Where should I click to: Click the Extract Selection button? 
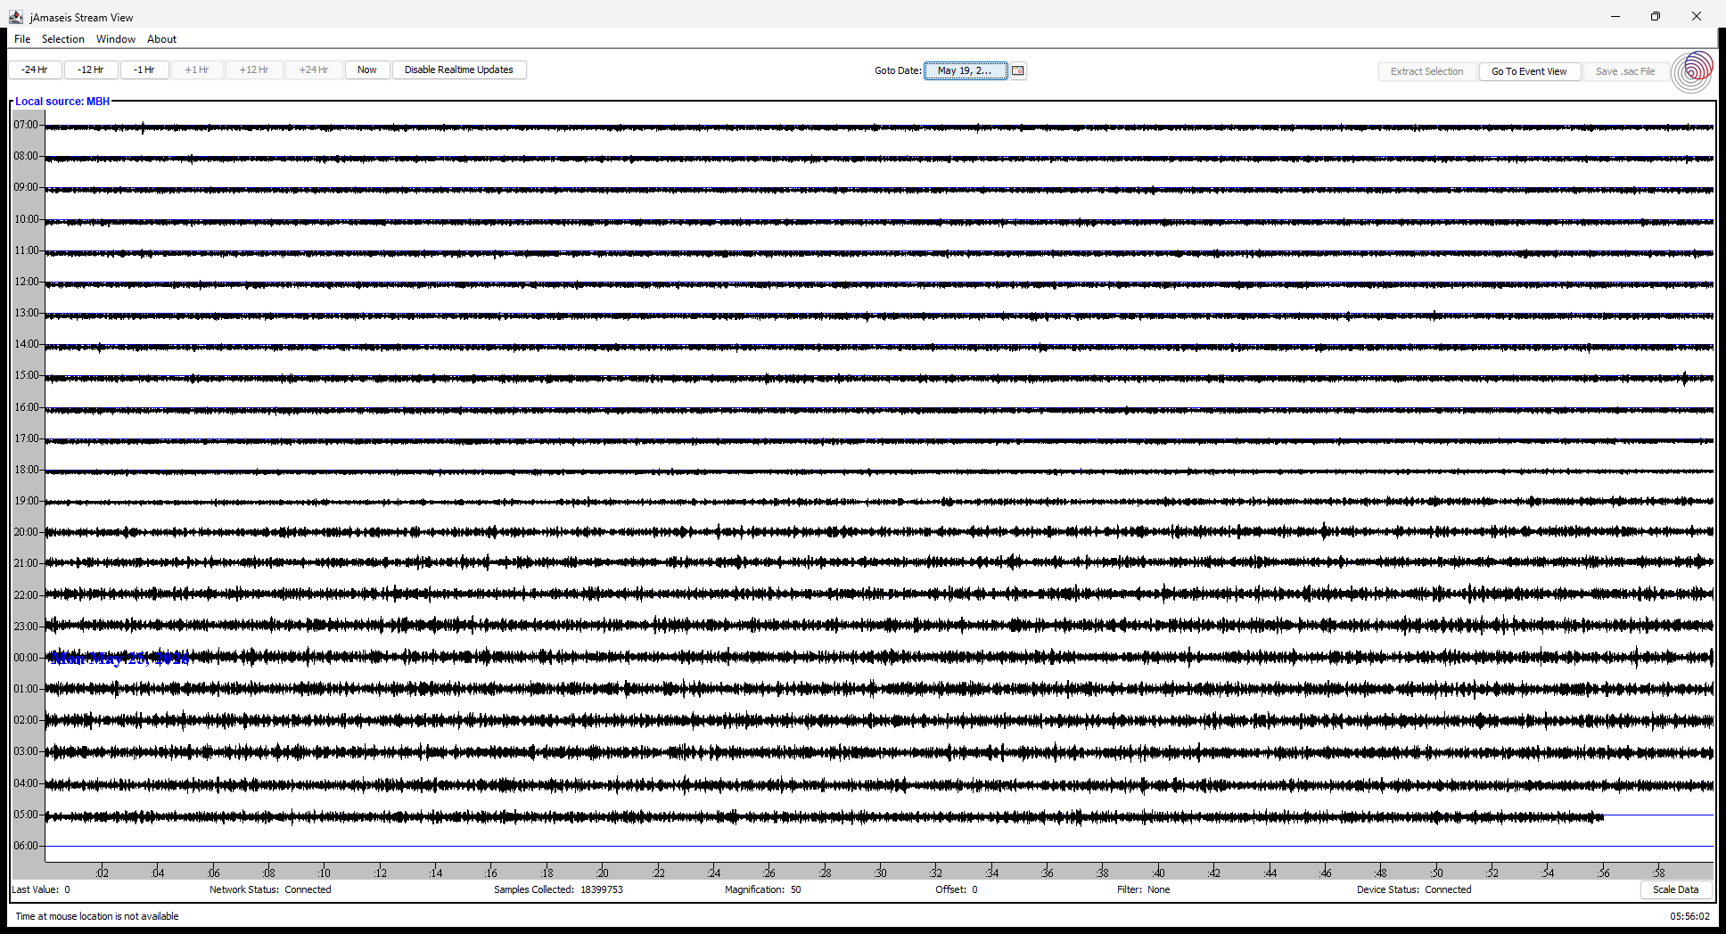1426,71
